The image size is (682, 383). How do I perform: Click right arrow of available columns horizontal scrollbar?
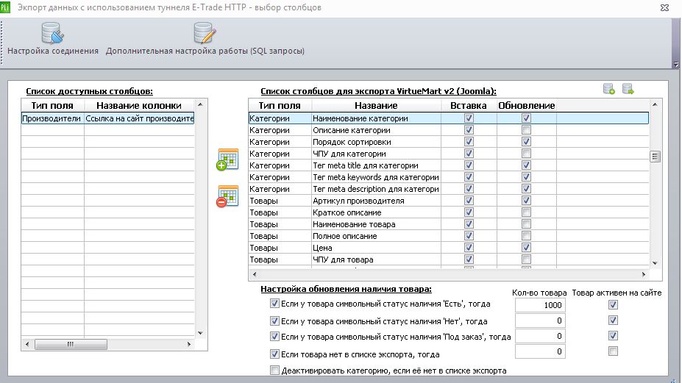pyautogui.click(x=189, y=344)
